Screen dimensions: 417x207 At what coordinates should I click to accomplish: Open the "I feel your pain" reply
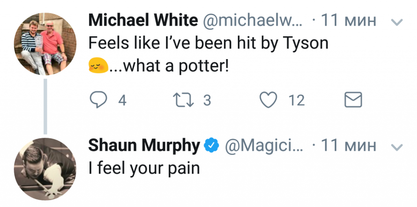coord(144,168)
